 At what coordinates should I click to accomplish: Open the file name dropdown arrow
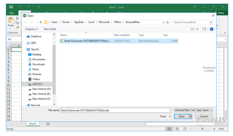170,110
